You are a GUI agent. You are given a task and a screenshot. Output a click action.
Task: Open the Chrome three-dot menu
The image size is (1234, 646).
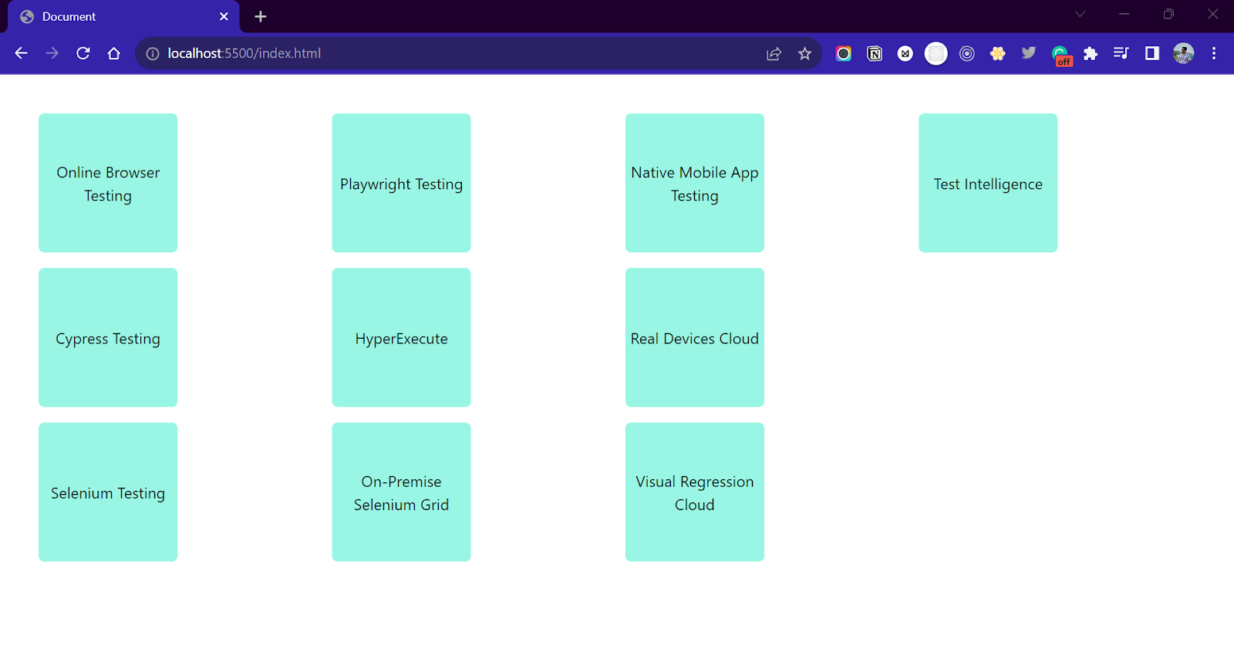(1214, 53)
